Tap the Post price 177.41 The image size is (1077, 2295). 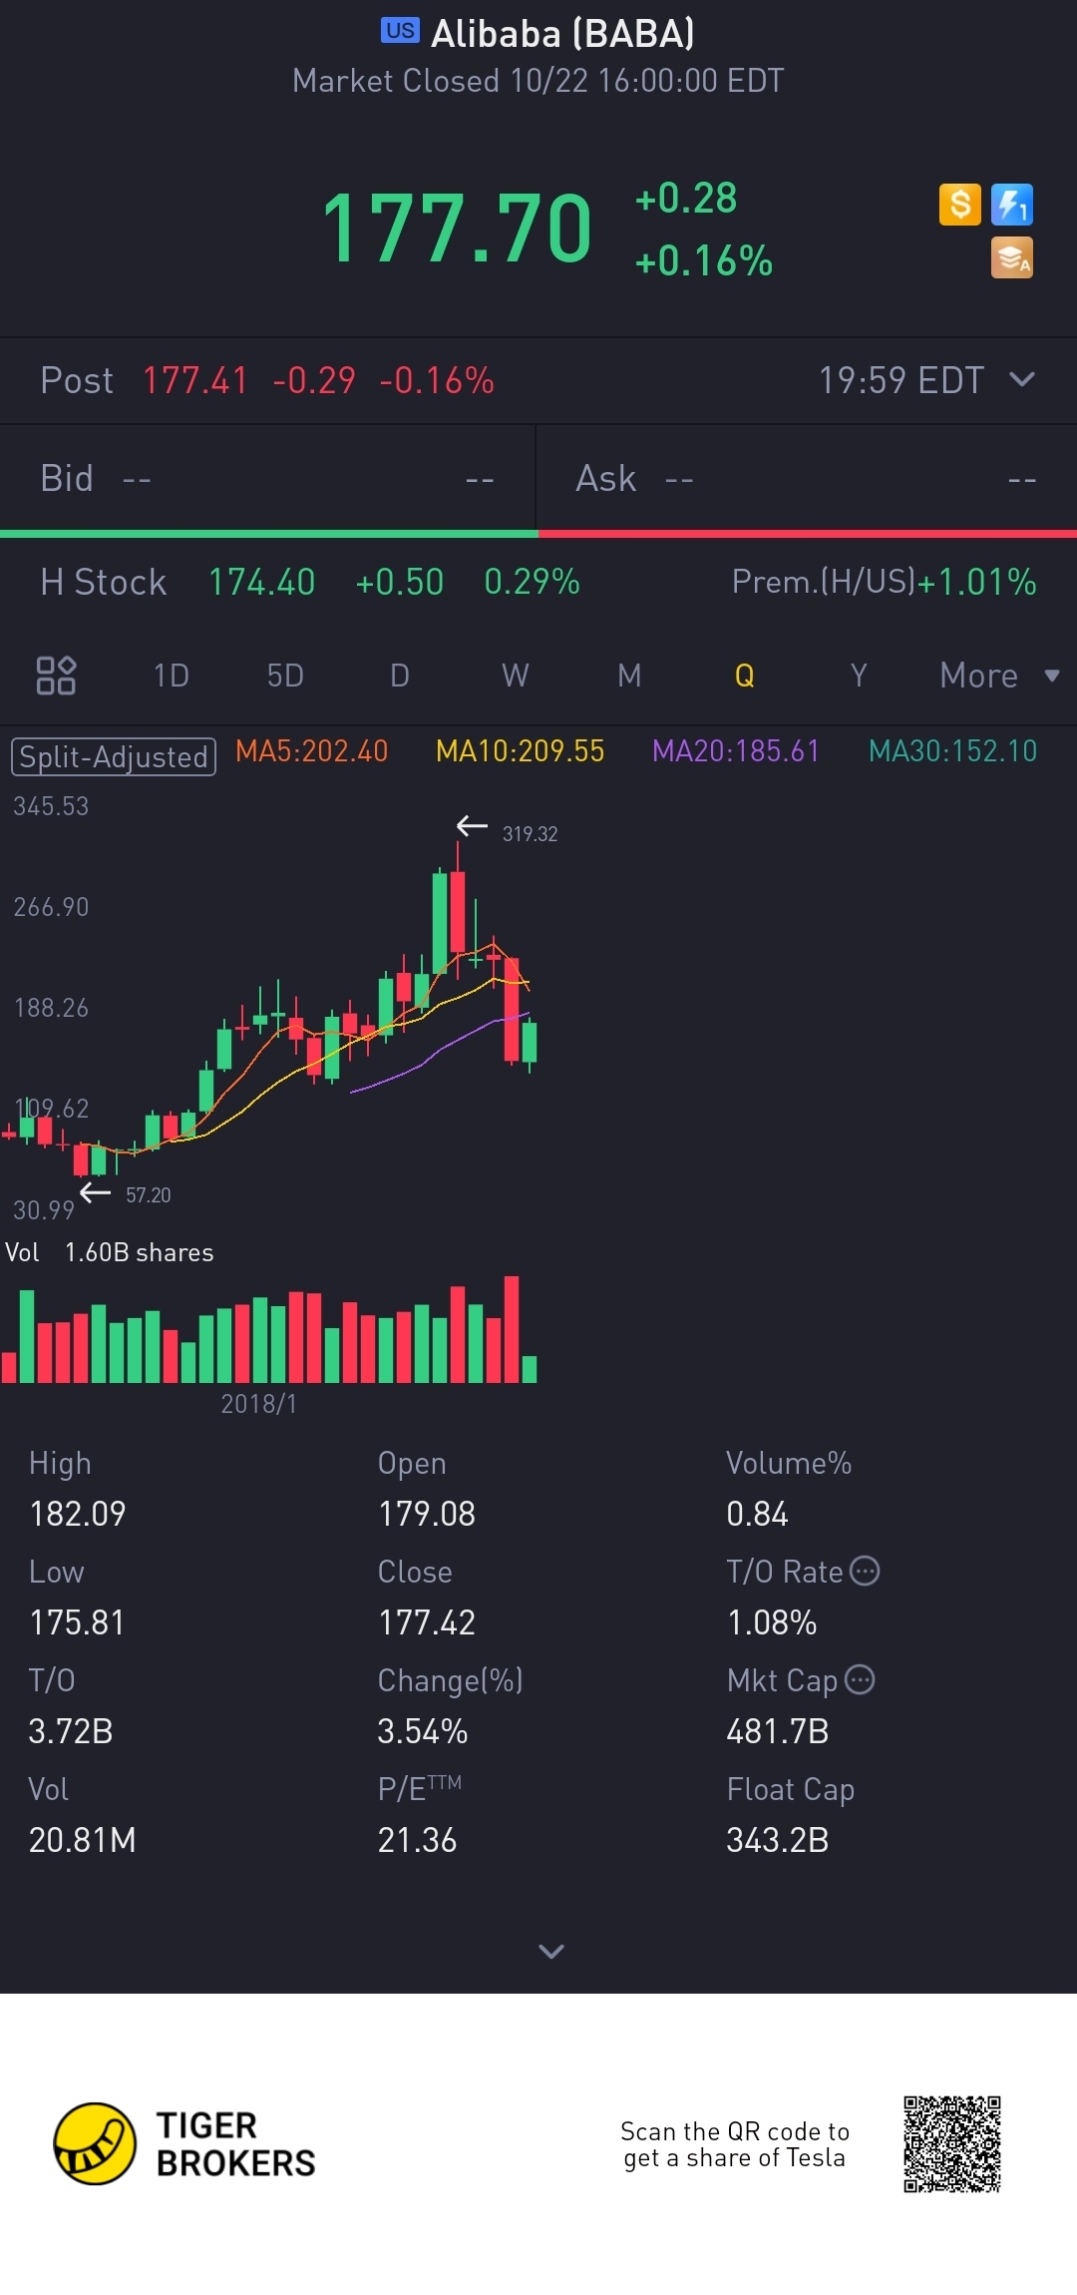195,380
